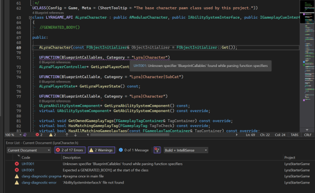Screen dimensions: 315x193
Task: Open the code cleanup broom icon
Action: [x=25, y=135]
